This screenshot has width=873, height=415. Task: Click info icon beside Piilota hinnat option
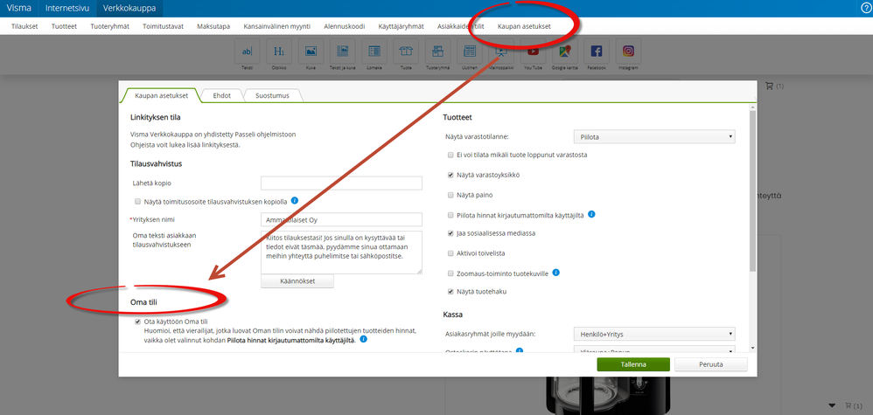592,214
